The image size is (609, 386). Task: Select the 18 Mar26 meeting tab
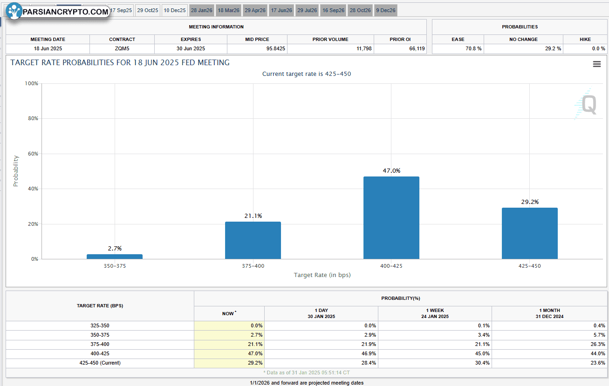click(x=228, y=10)
